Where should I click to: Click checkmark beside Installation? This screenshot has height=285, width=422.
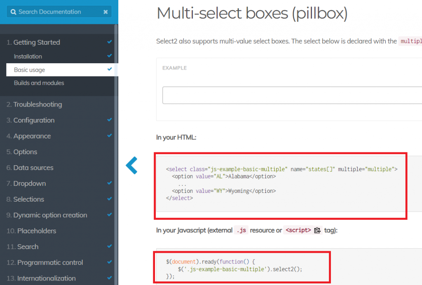[110, 56]
